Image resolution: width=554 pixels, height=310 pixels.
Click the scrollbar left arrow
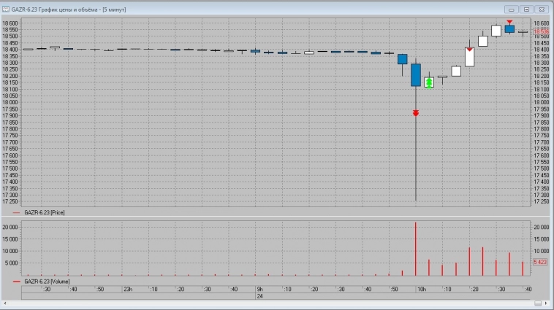5,303
